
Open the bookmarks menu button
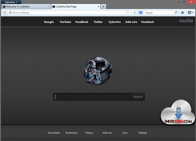click(191, 13)
